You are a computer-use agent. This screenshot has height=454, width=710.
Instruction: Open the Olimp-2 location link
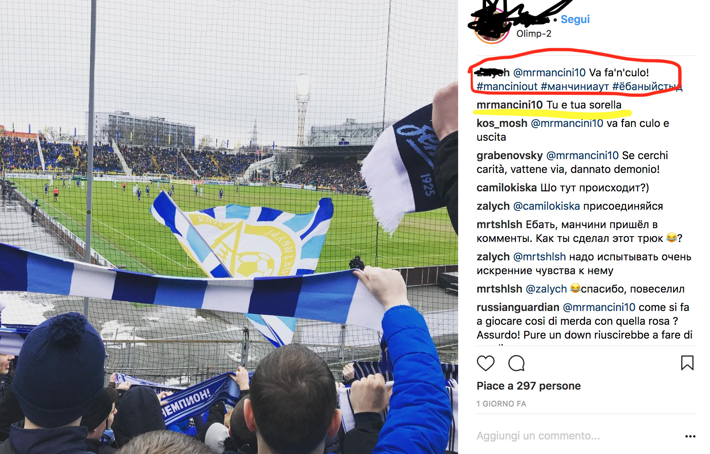click(534, 34)
